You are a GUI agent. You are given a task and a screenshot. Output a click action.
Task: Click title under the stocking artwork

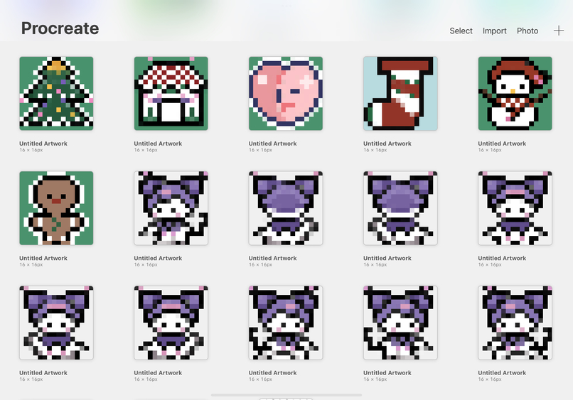click(387, 144)
